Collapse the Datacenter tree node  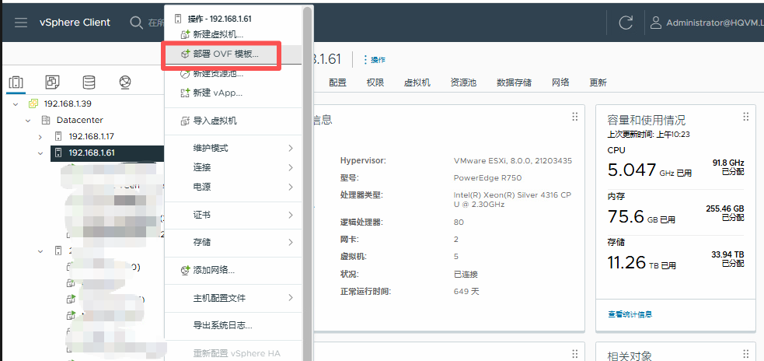point(28,120)
